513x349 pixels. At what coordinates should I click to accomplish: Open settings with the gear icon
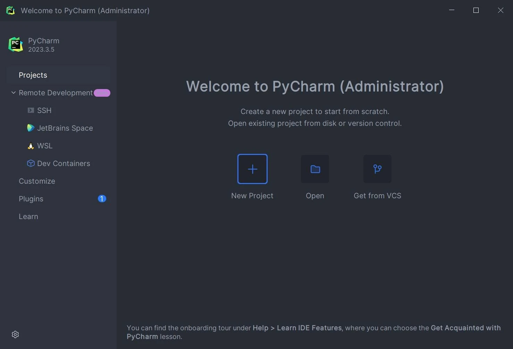click(15, 334)
